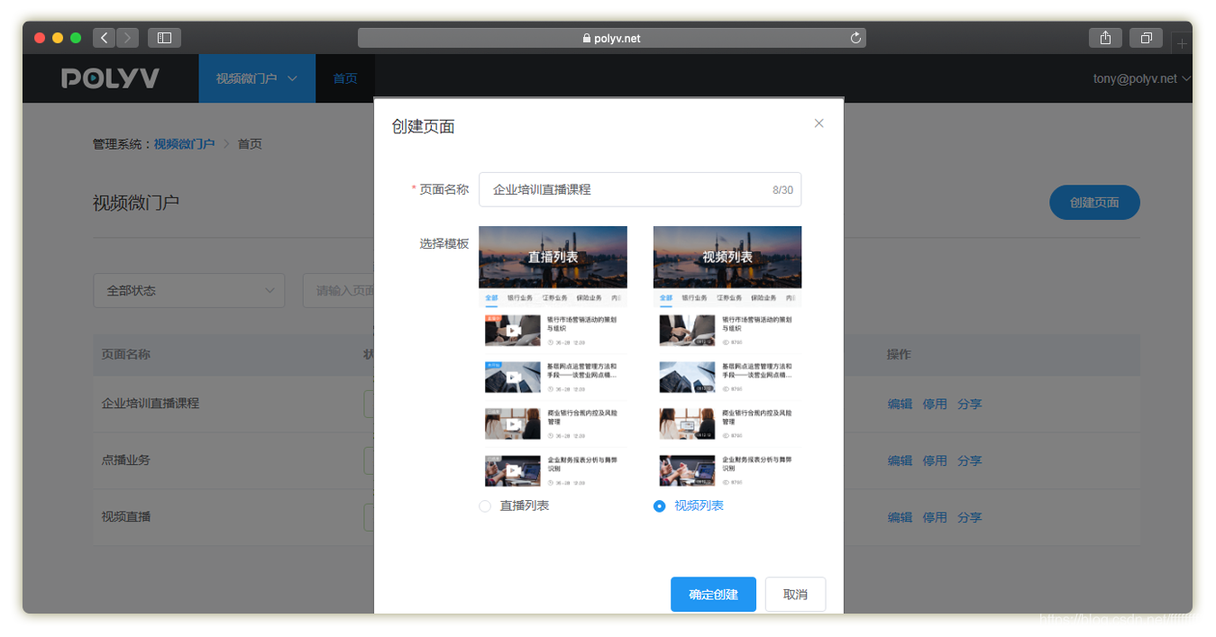Select the 视频列表 radio button
Screen dimensions: 1216x637
coord(659,506)
